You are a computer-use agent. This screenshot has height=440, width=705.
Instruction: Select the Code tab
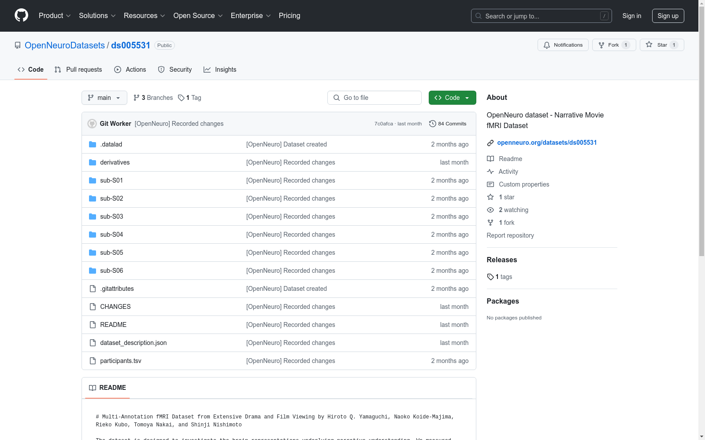tap(31, 70)
